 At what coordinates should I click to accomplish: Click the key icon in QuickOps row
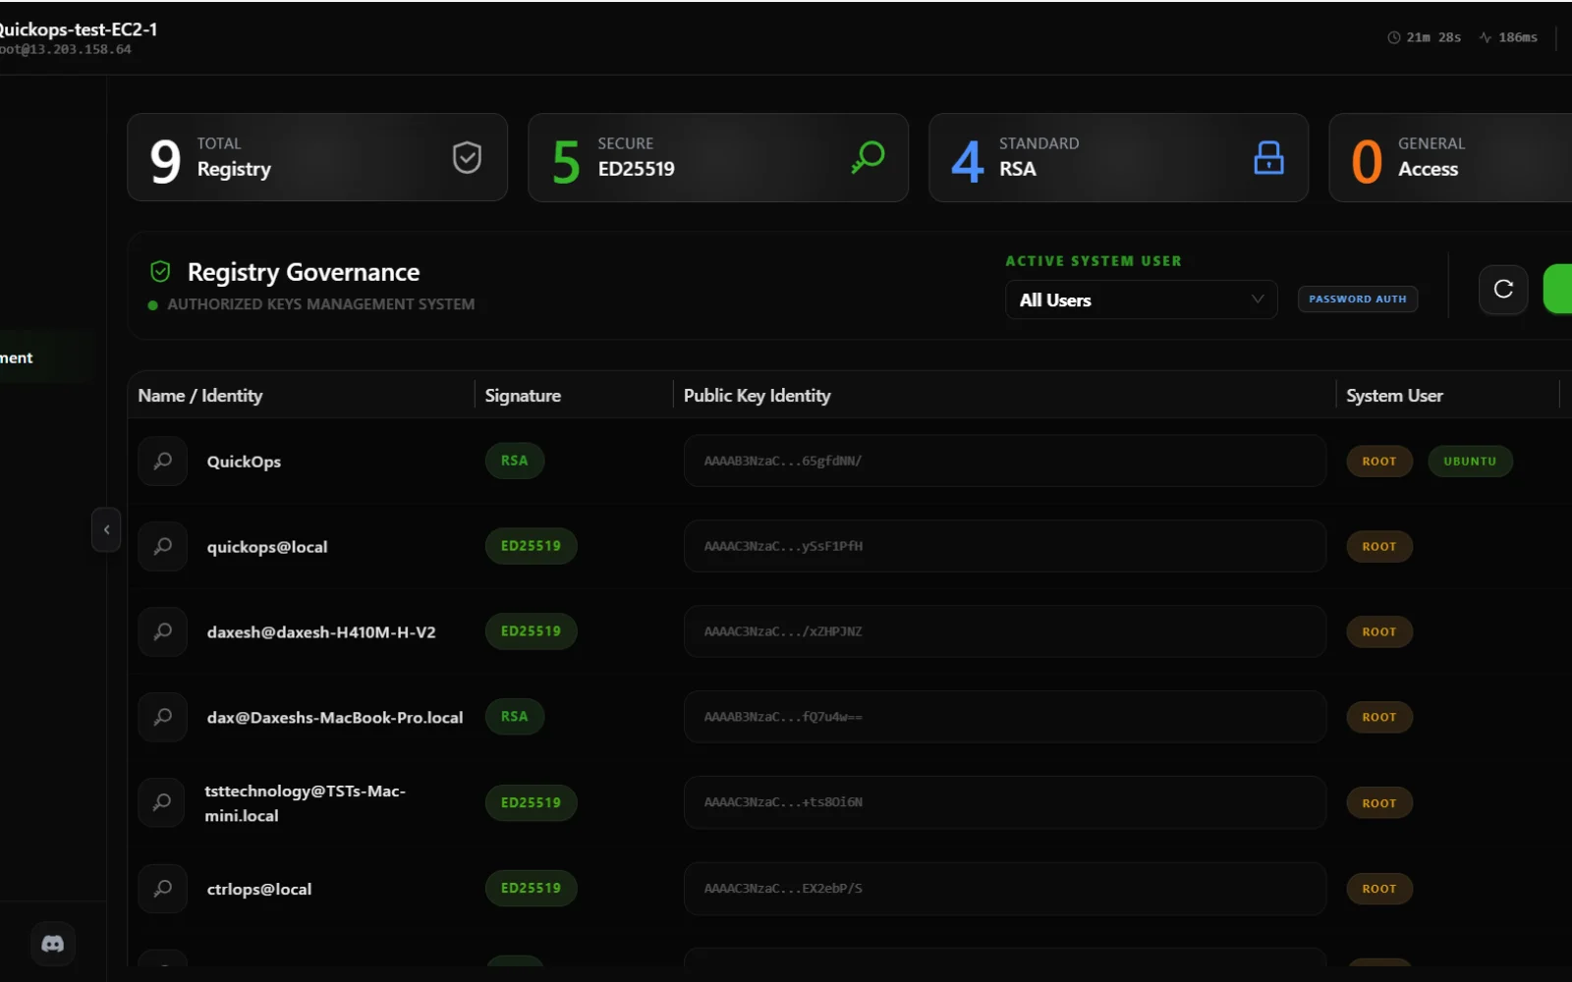pyautogui.click(x=163, y=461)
